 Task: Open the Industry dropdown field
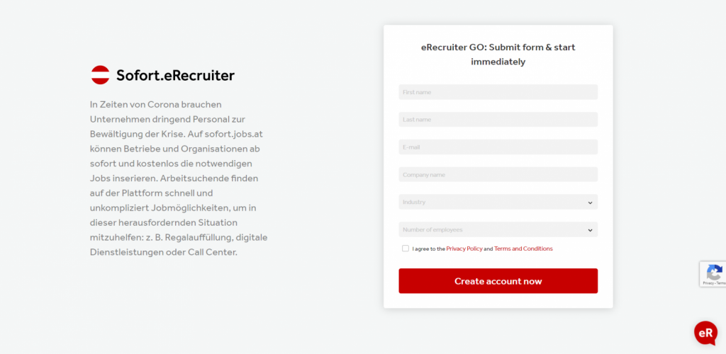coord(498,202)
